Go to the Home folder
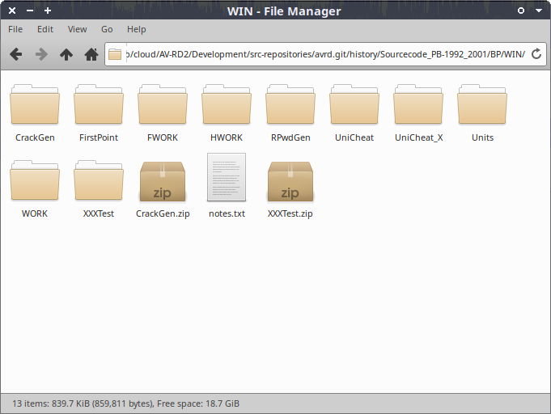This screenshot has height=414, width=551. (x=91, y=55)
